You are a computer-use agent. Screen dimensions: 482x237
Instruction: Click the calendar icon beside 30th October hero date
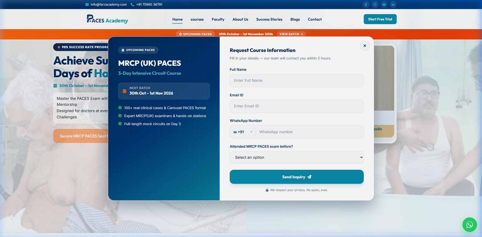coord(55,86)
